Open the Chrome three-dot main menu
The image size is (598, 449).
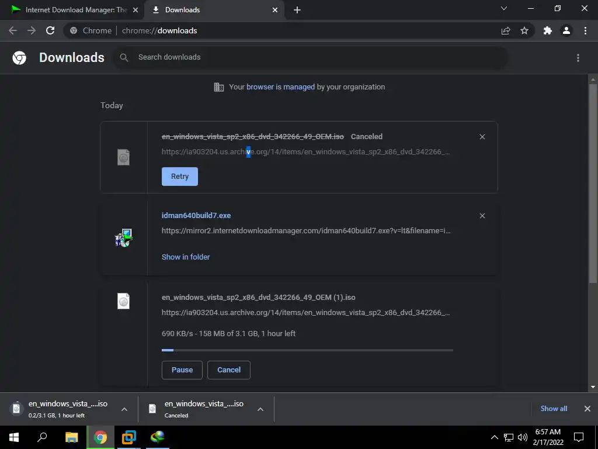[x=585, y=30]
